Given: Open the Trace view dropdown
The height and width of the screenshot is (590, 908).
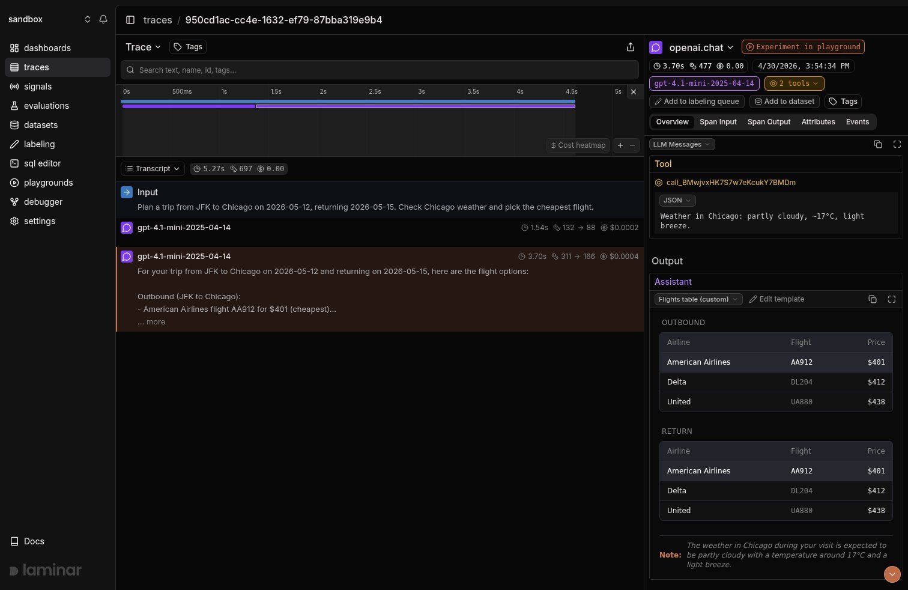Looking at the screenshot, I should 143,47.
